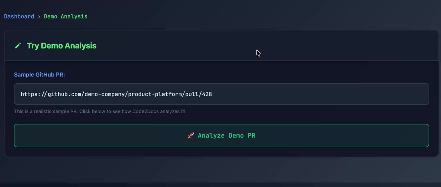Click github.com in the PR URL
The width and height of the screenshot is (441, 187).
pos(64,94)
